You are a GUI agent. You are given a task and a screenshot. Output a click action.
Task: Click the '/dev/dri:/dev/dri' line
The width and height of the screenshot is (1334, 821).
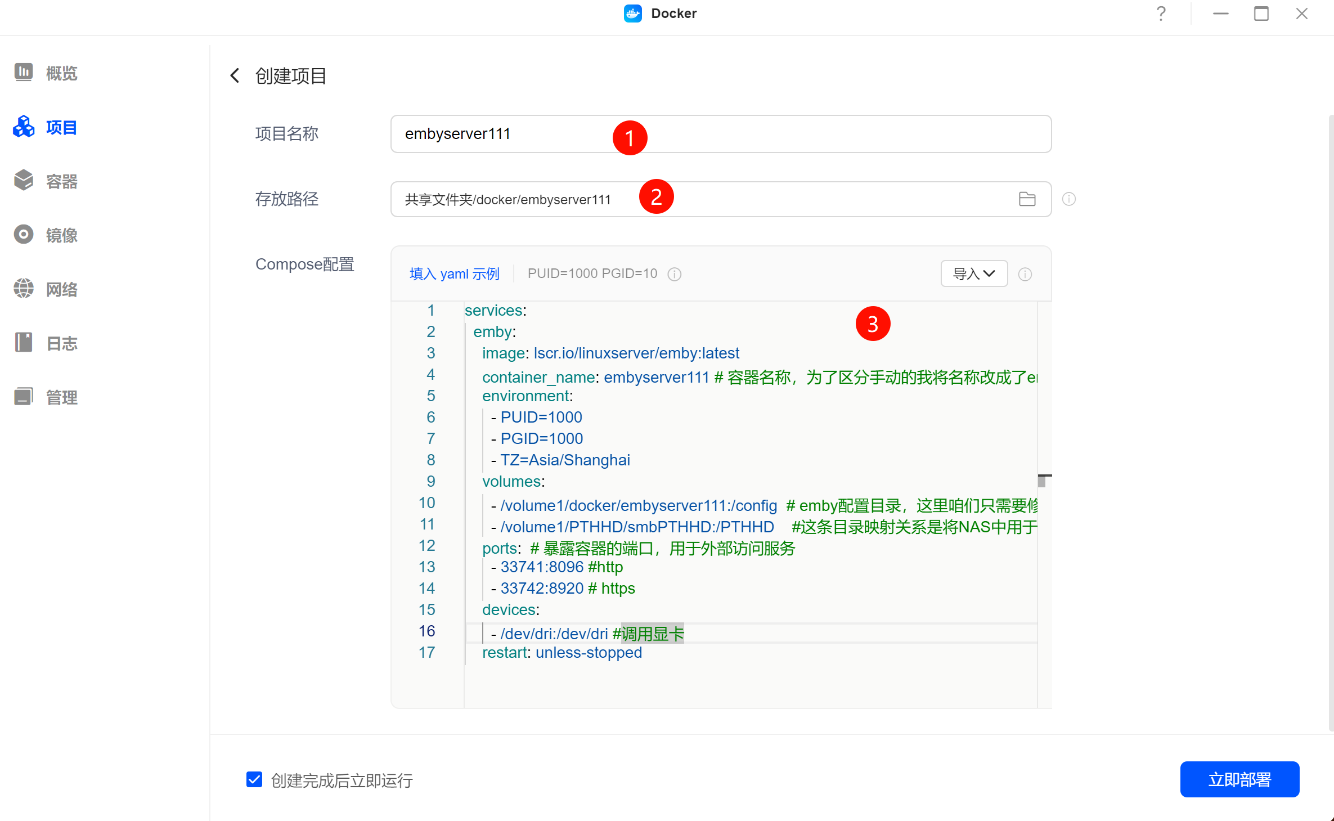coord(587,634)
